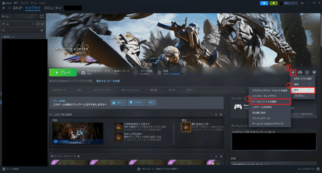Open the ヘルプ menu
This screenshot has height=173, width=322.
click(x=42, y=3)
